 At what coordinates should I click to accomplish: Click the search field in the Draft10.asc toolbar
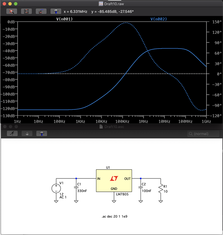coord(203,134)
